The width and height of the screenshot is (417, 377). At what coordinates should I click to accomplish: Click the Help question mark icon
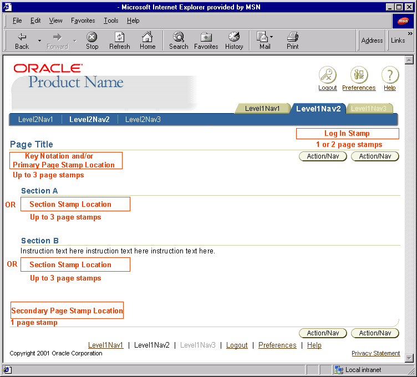point(390,75)
